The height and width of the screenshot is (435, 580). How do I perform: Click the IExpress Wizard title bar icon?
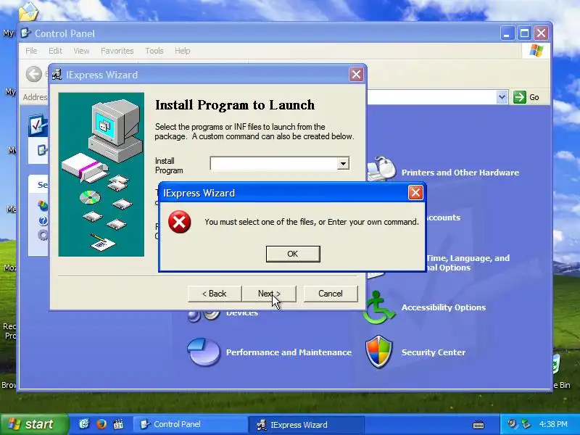(x=57, y=75)
